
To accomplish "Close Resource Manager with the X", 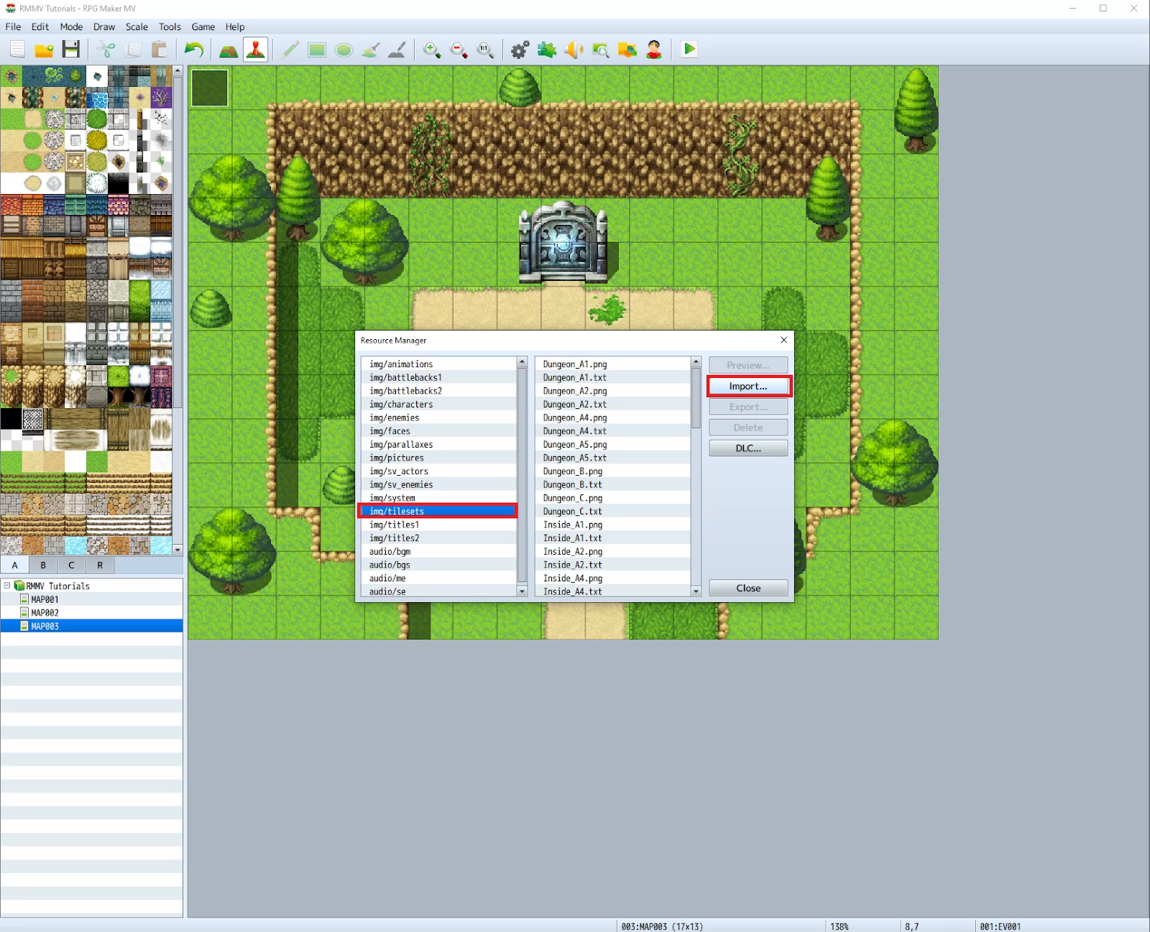I will click(784, 340).
